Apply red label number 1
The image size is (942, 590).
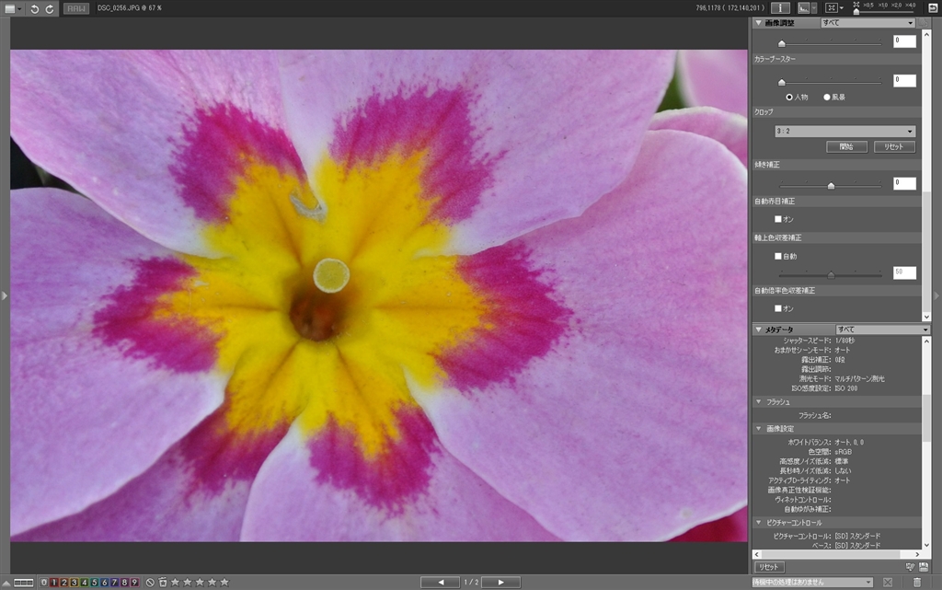coord(53,582)
